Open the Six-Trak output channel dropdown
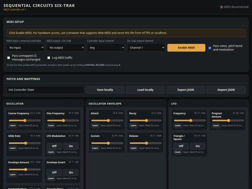The width and height of the screenshot is (252, 189). [x=146, y=48]
